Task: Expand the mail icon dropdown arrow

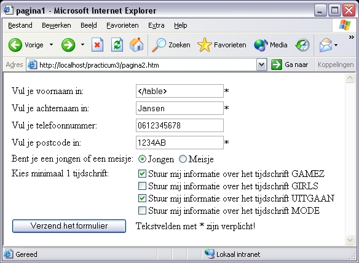Action: click(336, 45)
